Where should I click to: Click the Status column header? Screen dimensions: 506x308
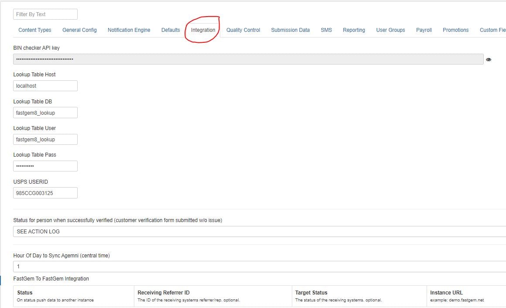pos(24,292)
